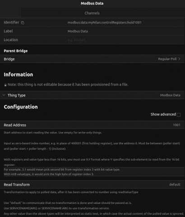
Task: Copy the thing identifier to clipboard
Action: [23, 23]
